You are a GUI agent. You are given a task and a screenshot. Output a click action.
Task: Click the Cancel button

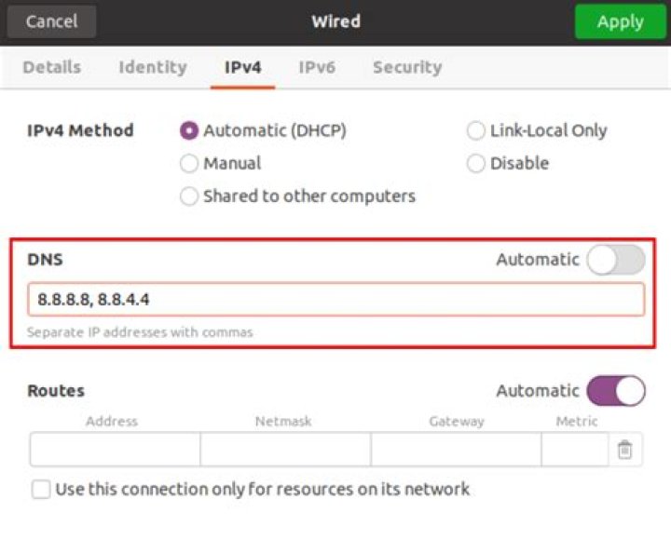52,21
